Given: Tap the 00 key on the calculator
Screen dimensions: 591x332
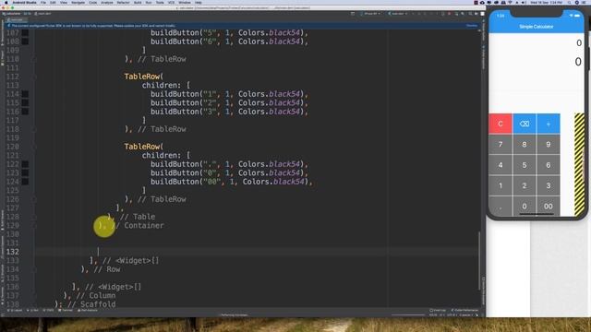Looking at the screenshot, I should click(x=549, y=206).
